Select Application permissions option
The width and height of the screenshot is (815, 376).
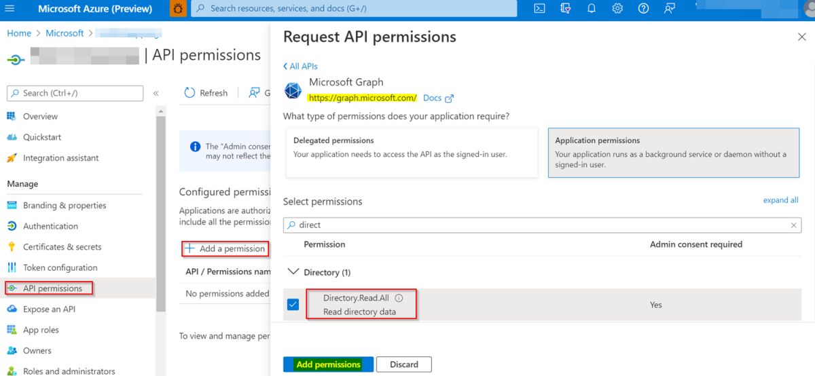click(x=673, y=153)
